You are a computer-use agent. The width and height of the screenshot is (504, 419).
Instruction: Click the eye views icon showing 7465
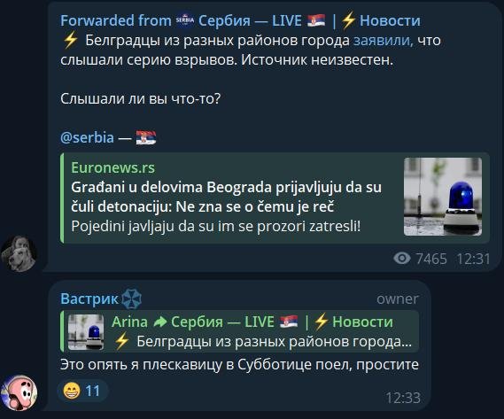point(402,258)
